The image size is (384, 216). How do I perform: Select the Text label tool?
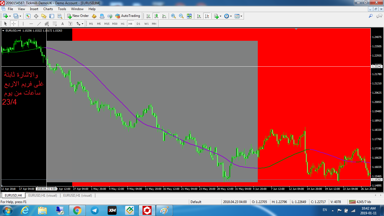pyautogui.click(x=62, y=24)
